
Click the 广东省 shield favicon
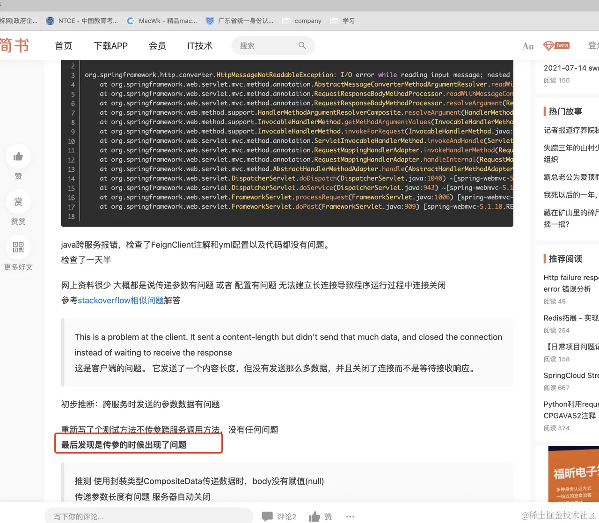tap(210, 21)
